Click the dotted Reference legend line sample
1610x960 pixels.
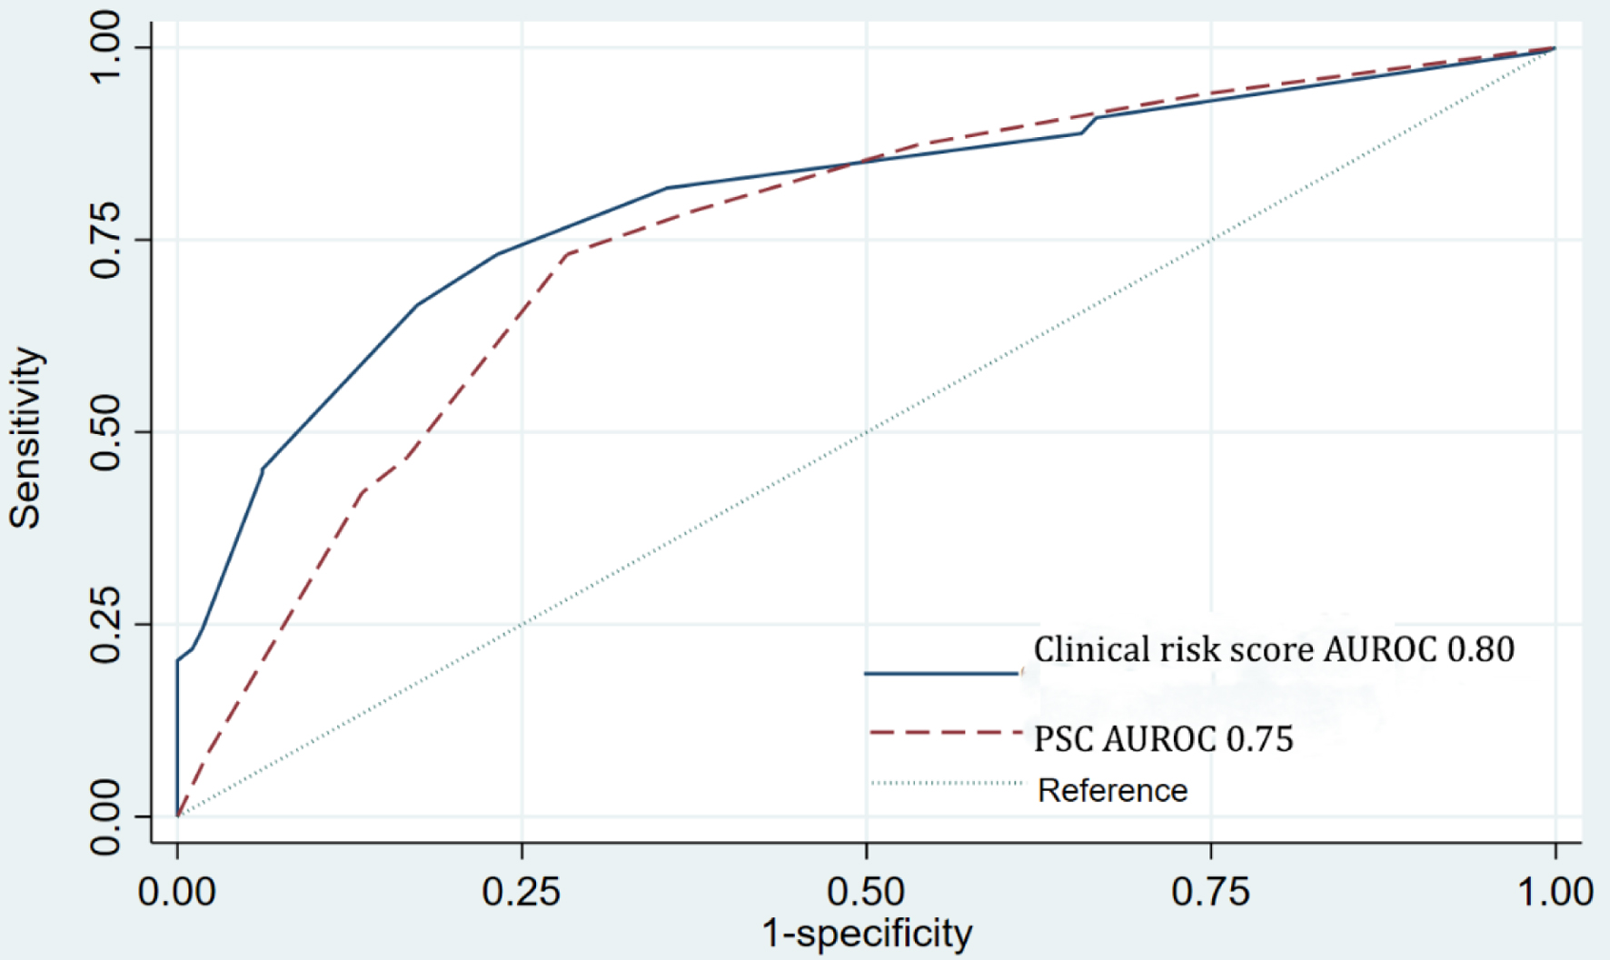pos(946,783)
